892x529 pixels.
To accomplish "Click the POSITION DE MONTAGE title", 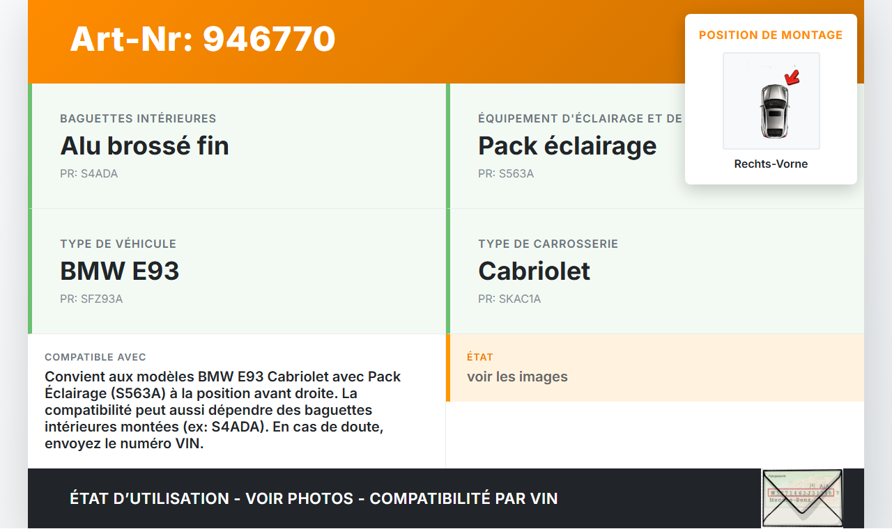I will coord(771,35).
